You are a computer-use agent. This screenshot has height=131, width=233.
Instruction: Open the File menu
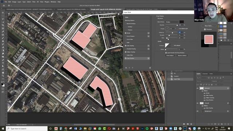click(x=6, y=2)
